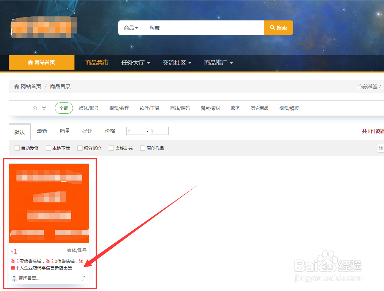
Task: Open seller 帝淘自营 link
Action: 29,278
